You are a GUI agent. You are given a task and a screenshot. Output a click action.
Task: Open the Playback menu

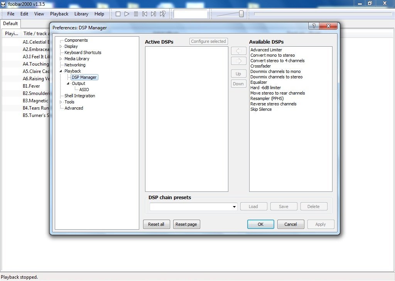tap(59, 14)
